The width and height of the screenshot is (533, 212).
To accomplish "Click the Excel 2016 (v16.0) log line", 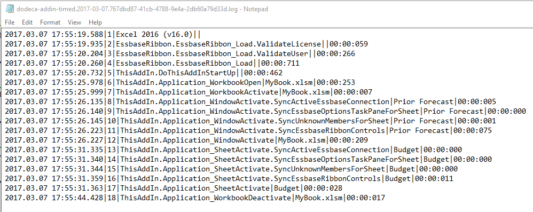I will point(103,34).
